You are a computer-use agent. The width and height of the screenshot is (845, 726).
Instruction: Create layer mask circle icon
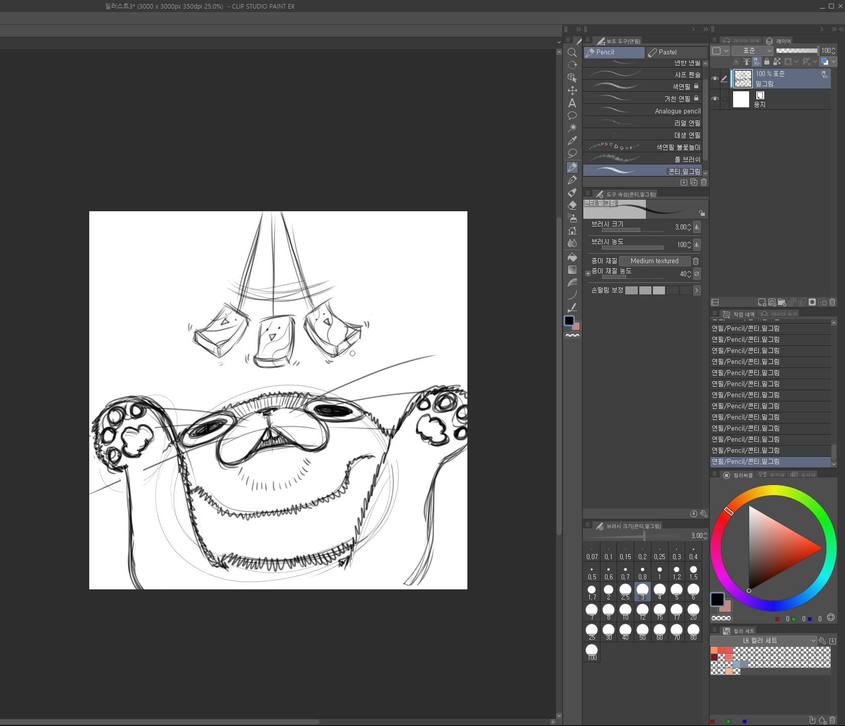tap(812, 302)
